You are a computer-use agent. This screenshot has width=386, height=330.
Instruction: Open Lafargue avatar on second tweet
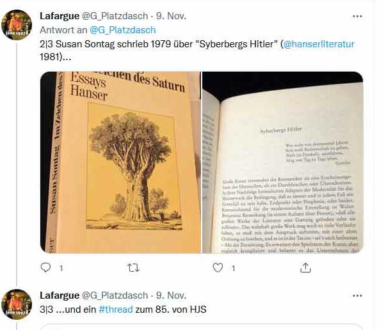[x=17, y=304]
